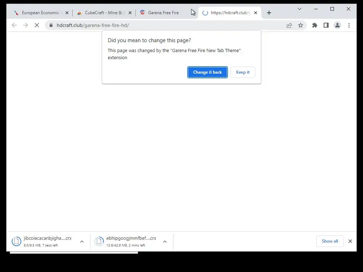Open a new browser tab
Viewport: 363px width, 272px height.
tap(269, 13)
